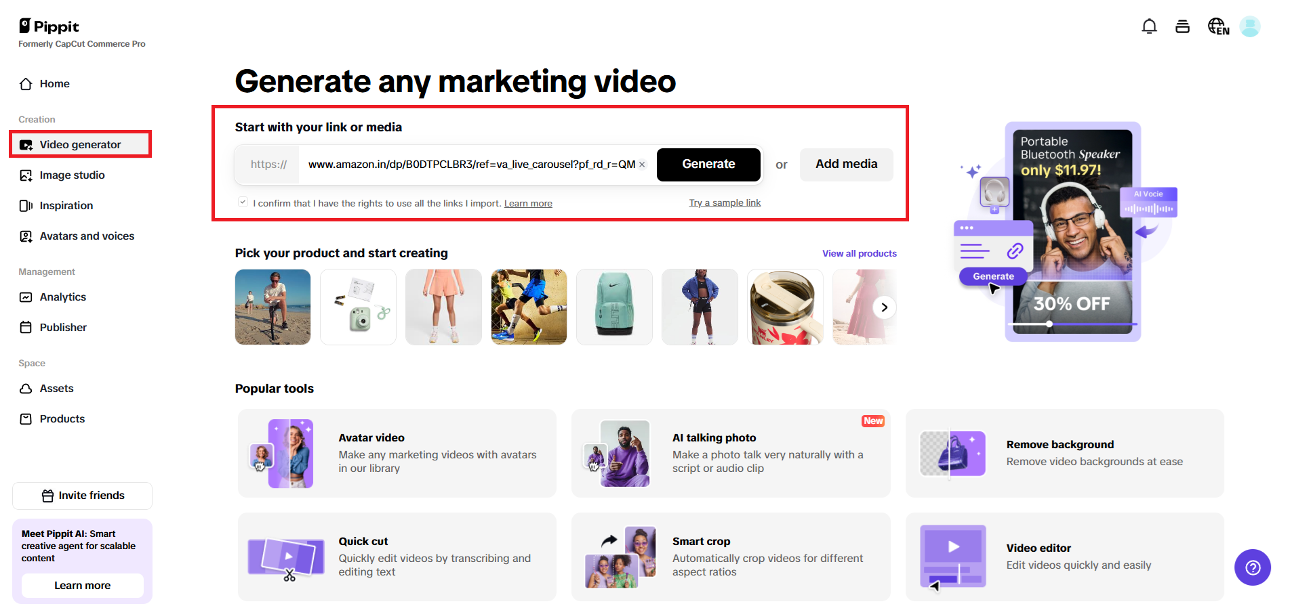The image size is (1290, 608).
Task: Open the Remove background tool card
Action: point(1064,453)
